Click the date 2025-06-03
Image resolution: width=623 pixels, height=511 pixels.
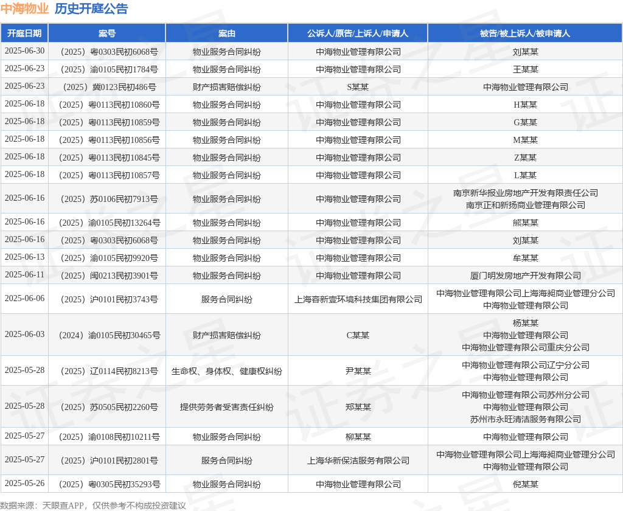(x=24, y=334)
